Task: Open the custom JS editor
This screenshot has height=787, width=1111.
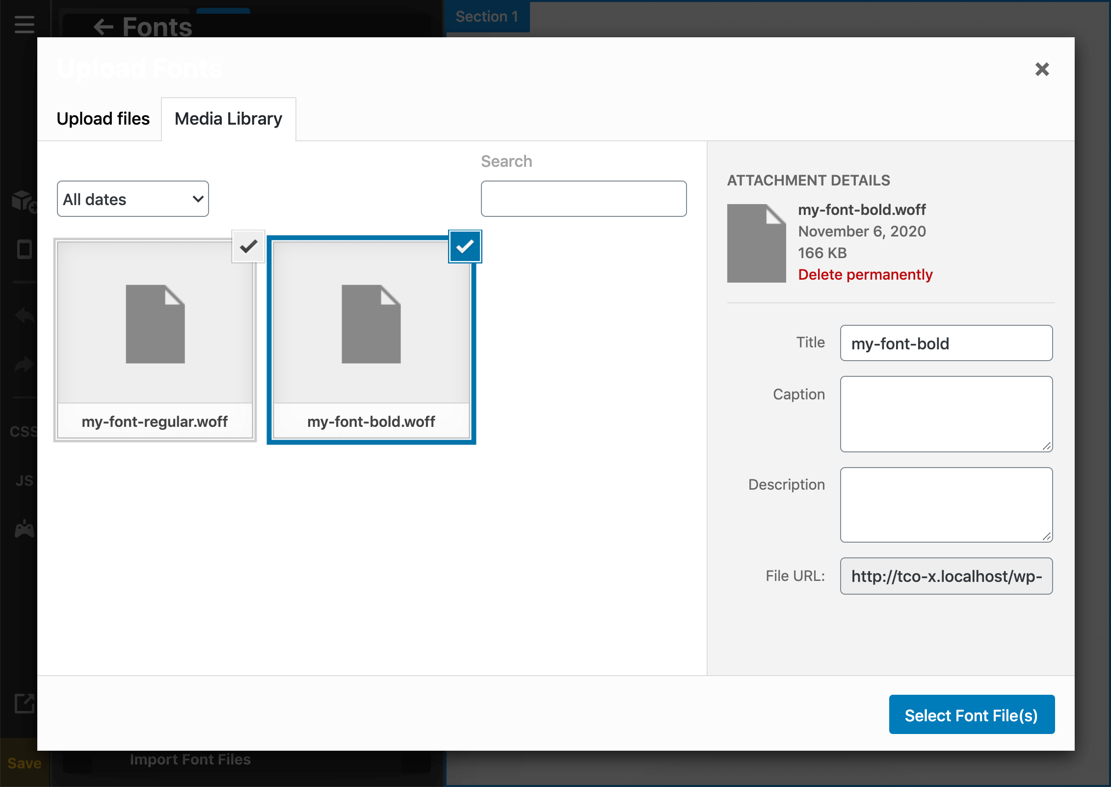Action: [x=24, y=480]
